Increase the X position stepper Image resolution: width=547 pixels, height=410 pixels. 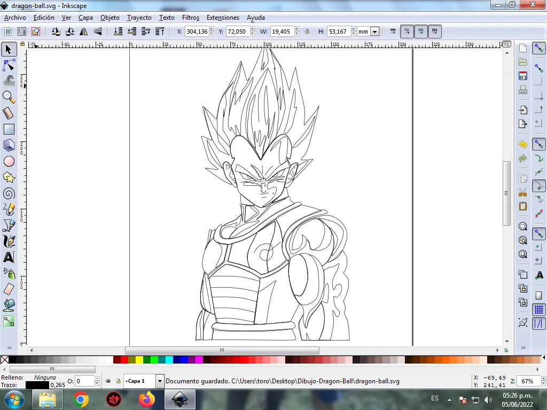click(x=212, y=29)
